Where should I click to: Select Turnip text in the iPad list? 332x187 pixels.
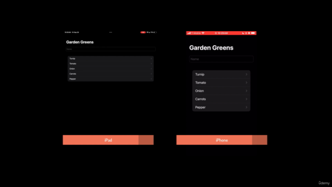click(72, 59)
